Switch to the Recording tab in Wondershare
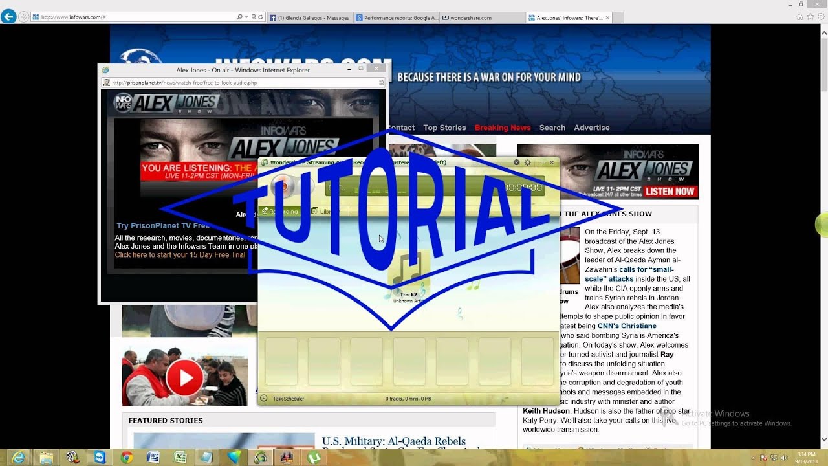The height and width of the screenshot is (466, 828). coord(281,212)
